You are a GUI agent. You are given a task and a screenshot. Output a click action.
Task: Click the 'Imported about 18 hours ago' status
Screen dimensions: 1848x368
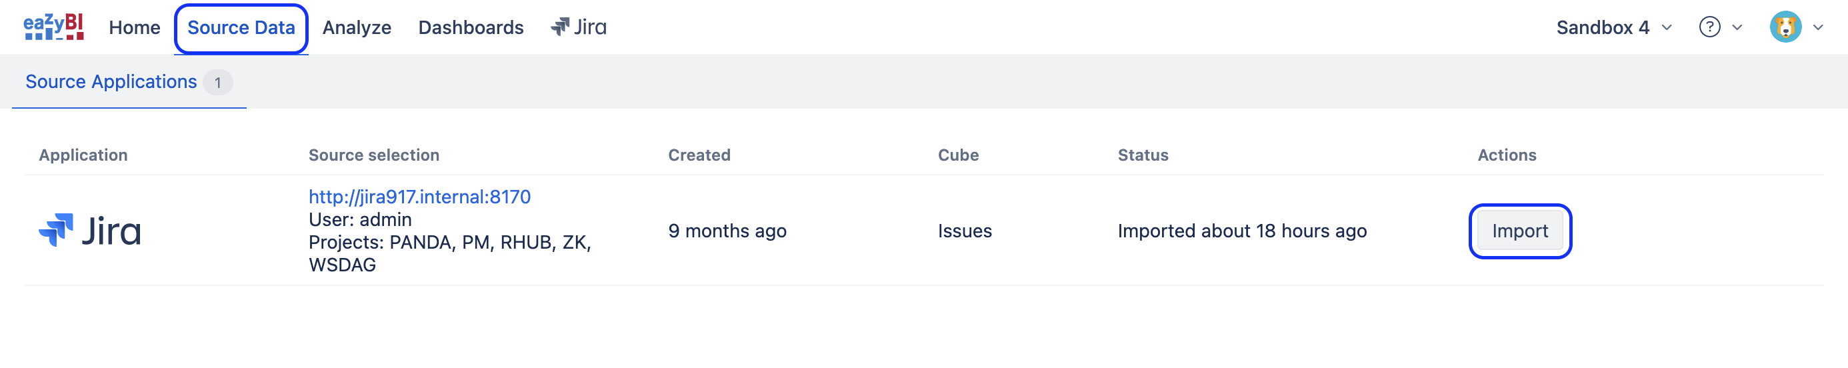pyautogui.click(x=1242, y=231)
